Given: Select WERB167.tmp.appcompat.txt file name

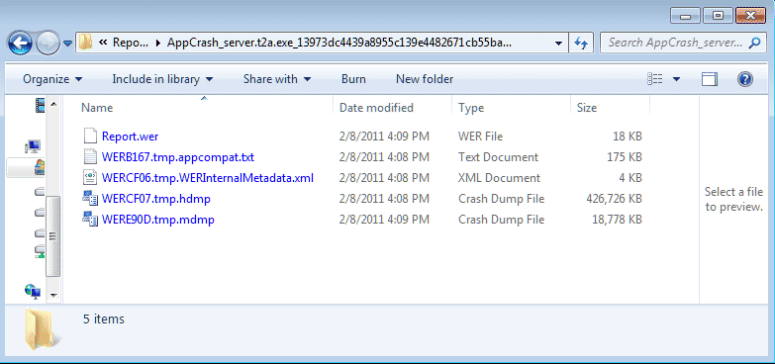Looking at the screenshot, I should pyautogui.click(x=178, y=157).
